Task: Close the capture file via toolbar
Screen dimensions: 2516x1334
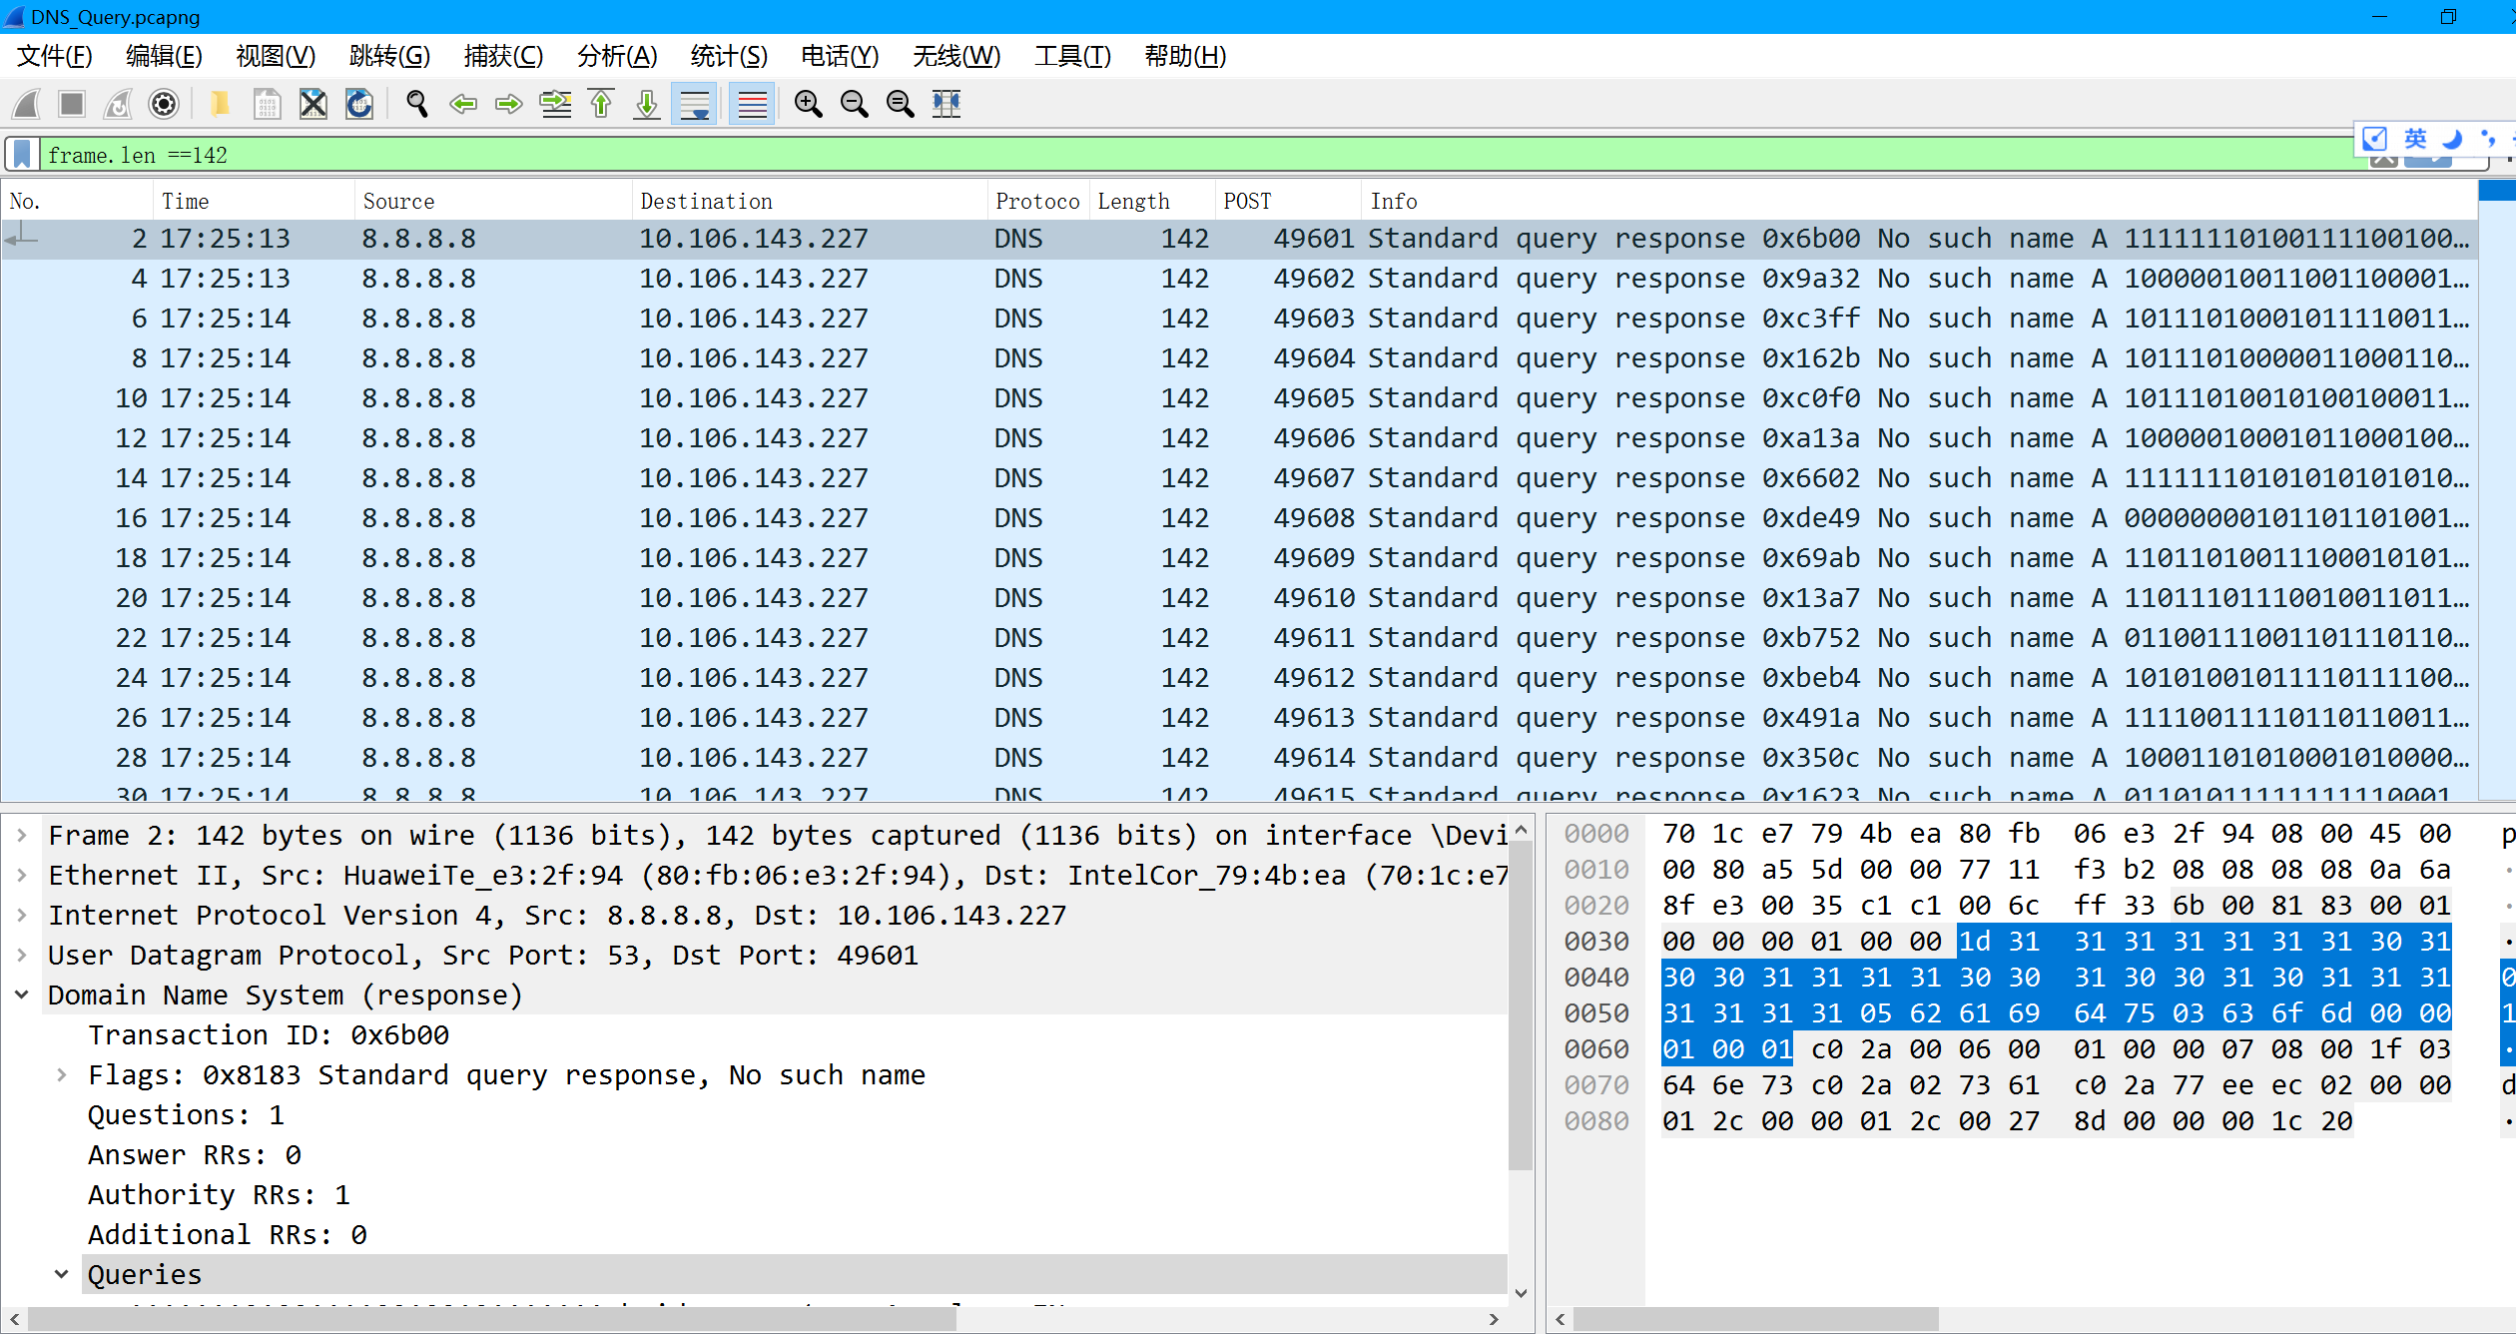Action: point(314,104)
